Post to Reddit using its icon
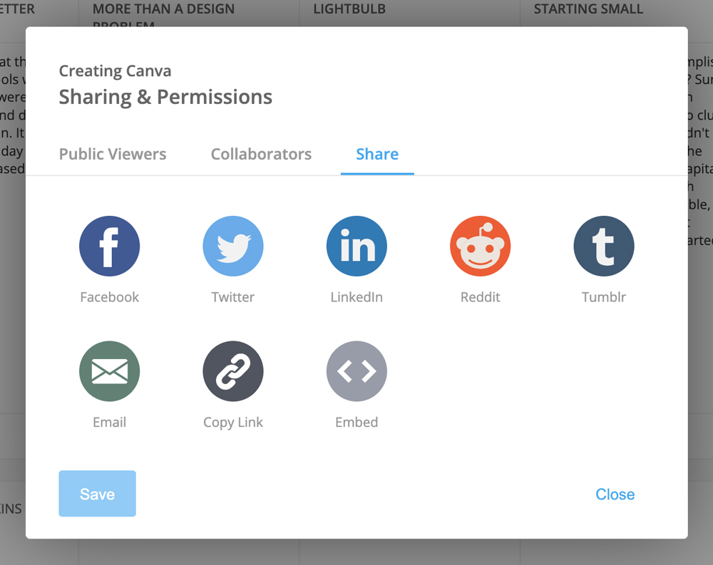 pos(480,246)
